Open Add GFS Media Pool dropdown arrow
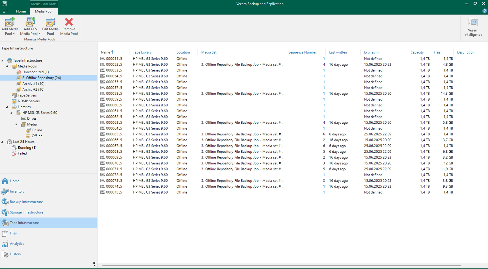The height and width of the screenshot is (269, 488). 39,34
